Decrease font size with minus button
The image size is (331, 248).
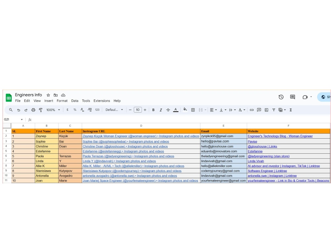tap(130, 110)
